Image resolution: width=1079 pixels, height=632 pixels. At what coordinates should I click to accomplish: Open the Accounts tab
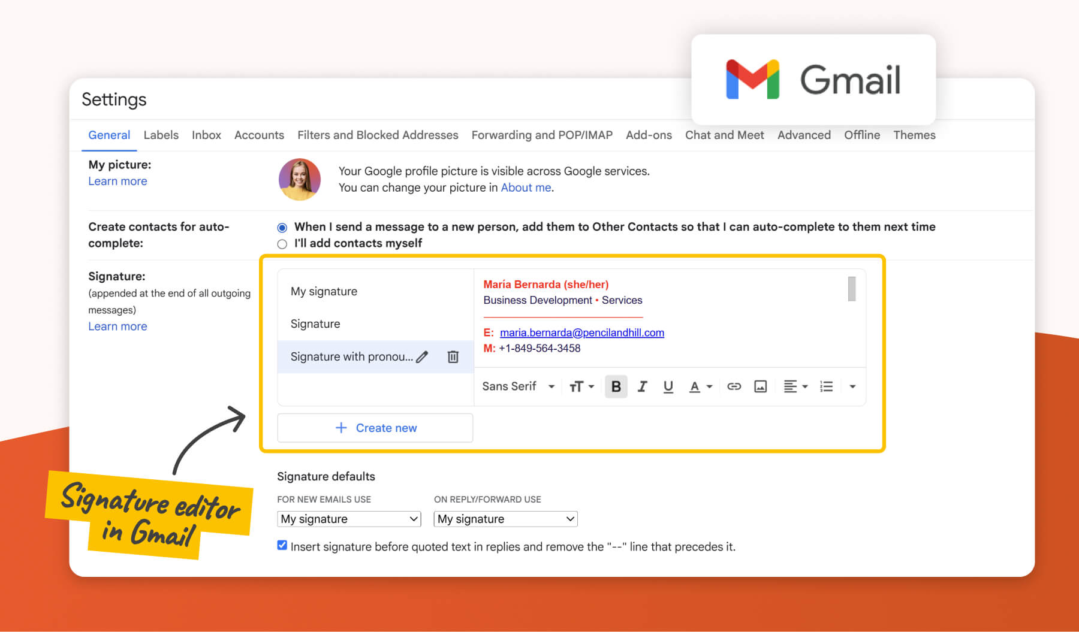259,135
